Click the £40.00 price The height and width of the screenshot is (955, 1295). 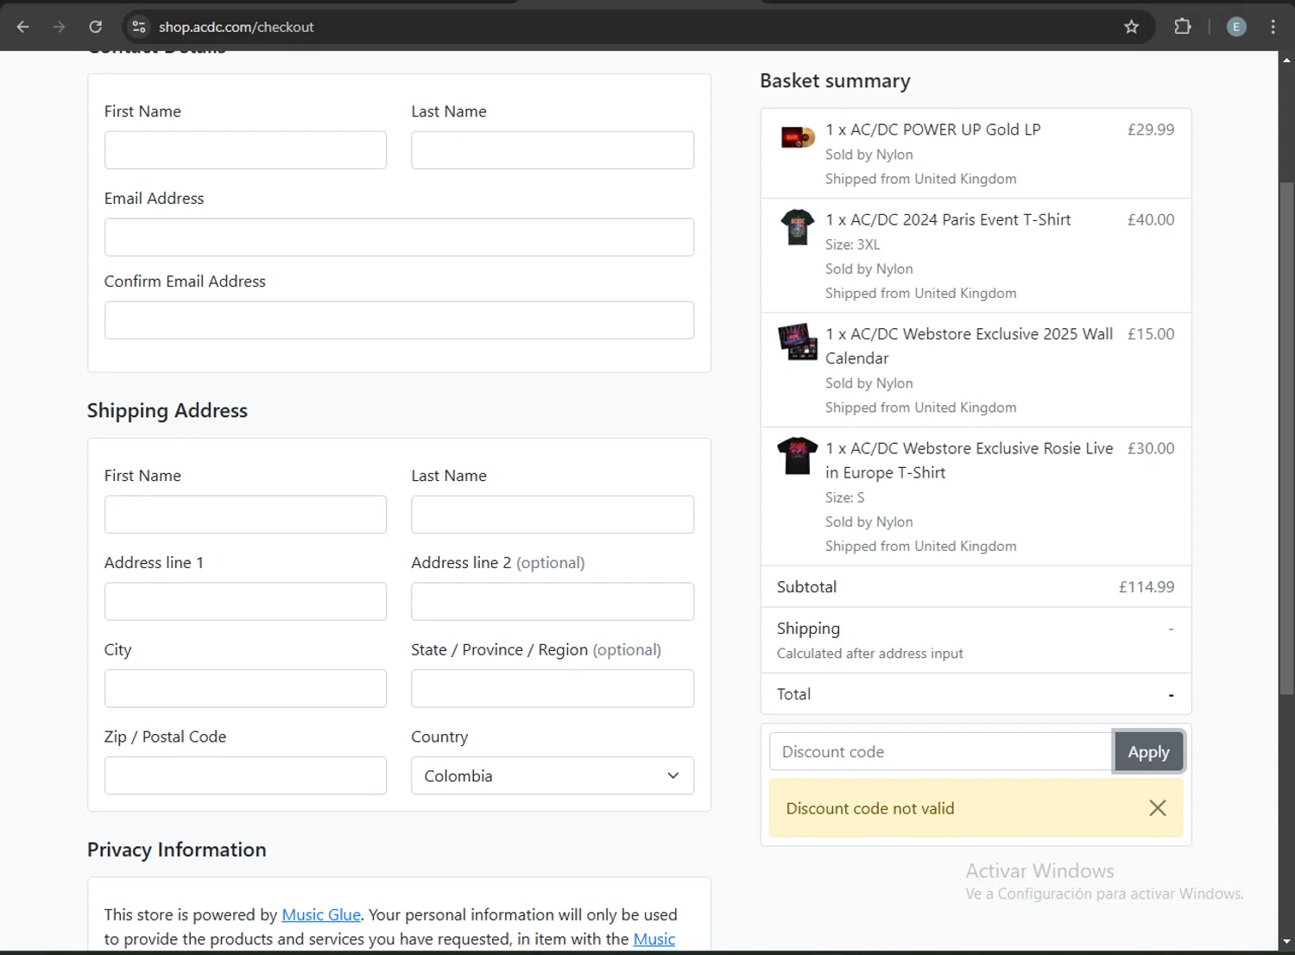pos(1151,220)
